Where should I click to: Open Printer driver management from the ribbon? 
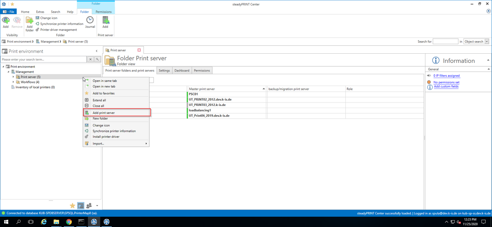[x=56, y=29]
